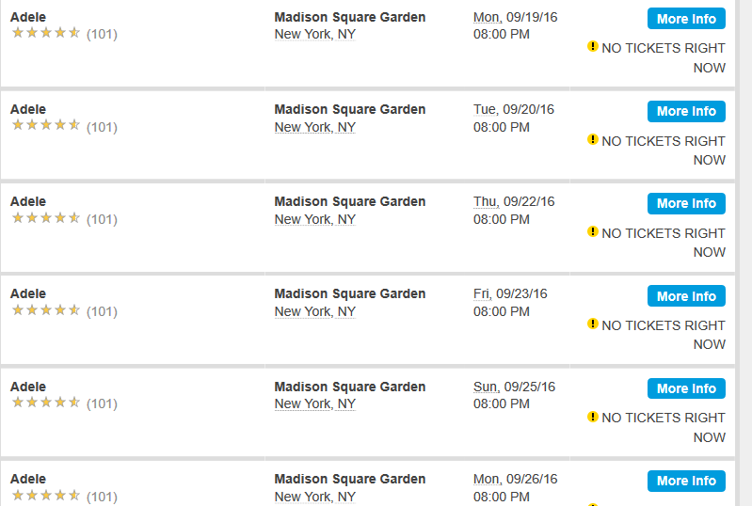
Task: Click New York, NY link for 09/23/16 show
Action: [x=314, y=311]
